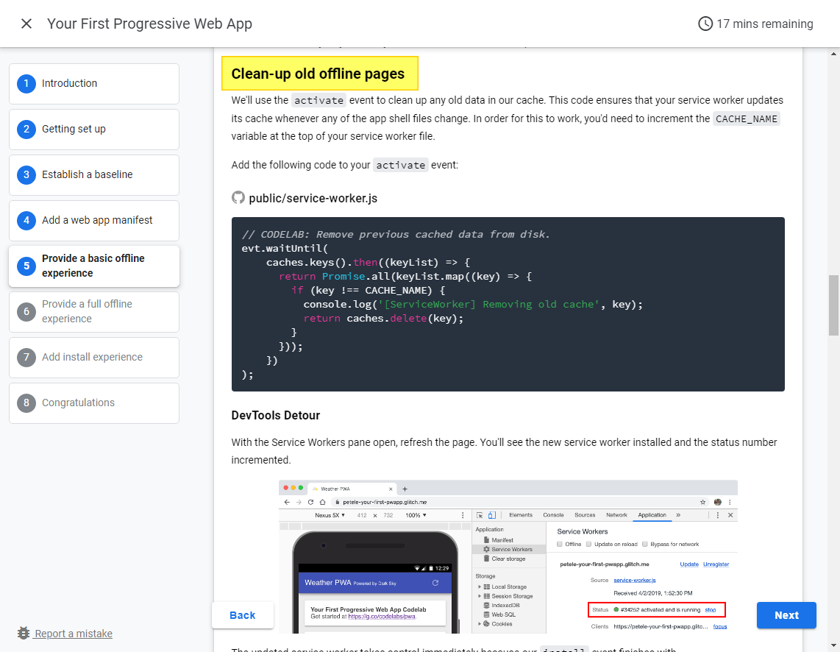Go to step 8 Congratulations
Image resolution: width=840 pixels, height=652 pixels.
click(x=93, y=403)
